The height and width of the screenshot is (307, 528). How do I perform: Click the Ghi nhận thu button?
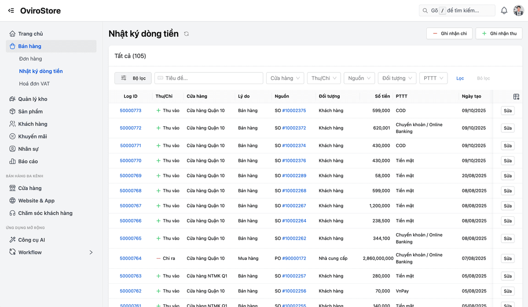(499, 33)
